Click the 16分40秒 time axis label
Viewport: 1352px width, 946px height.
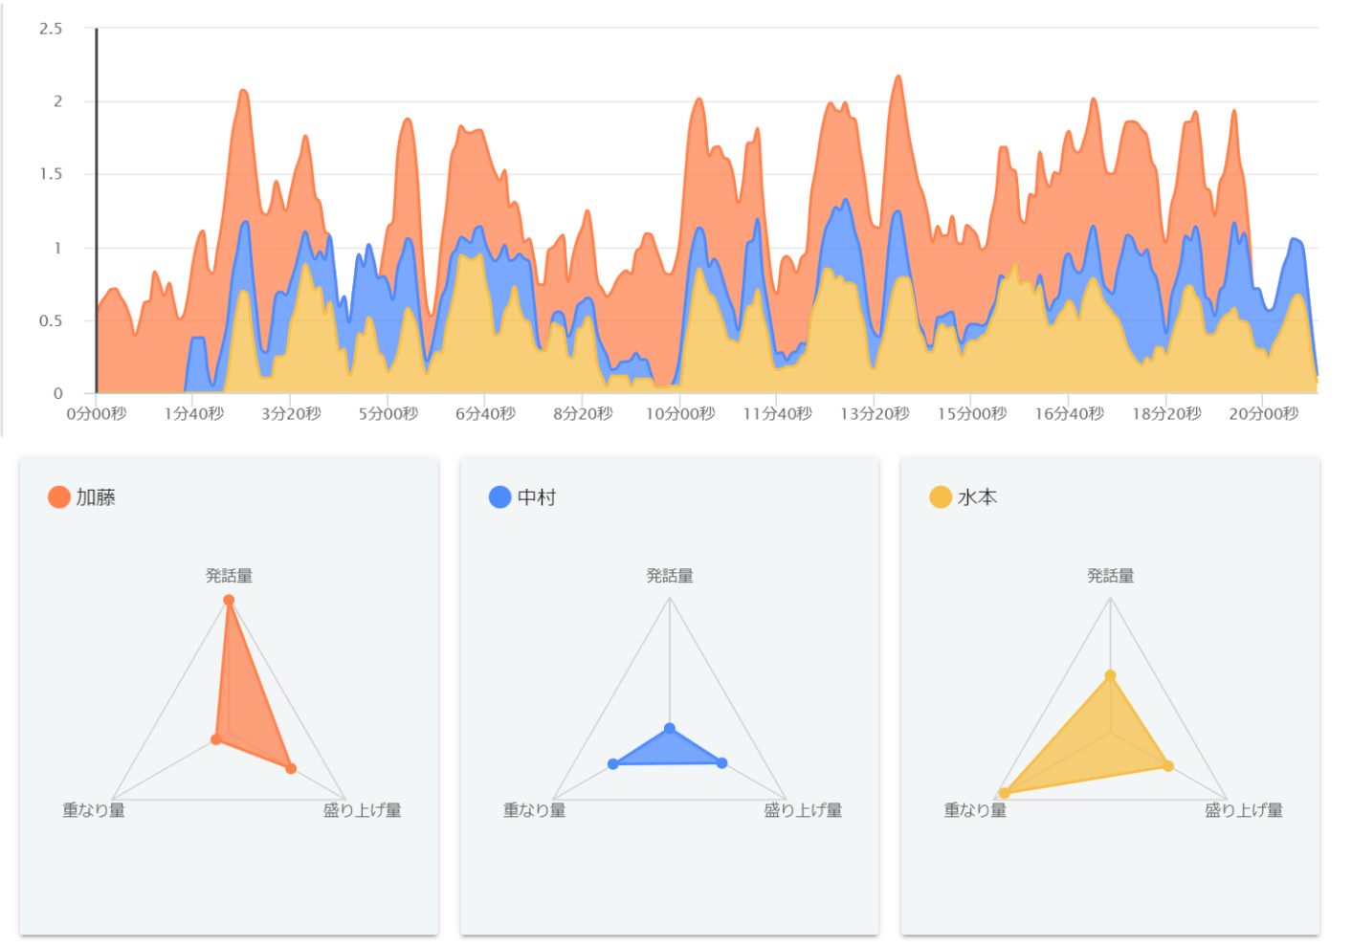(1070, 414)
